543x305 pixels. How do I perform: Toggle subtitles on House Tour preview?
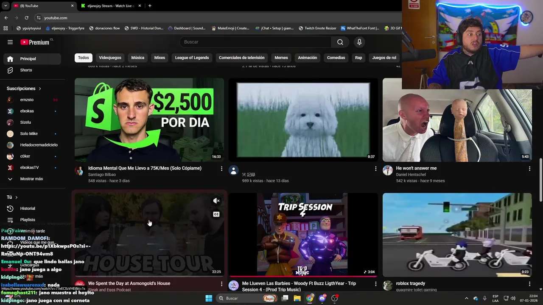216,214
